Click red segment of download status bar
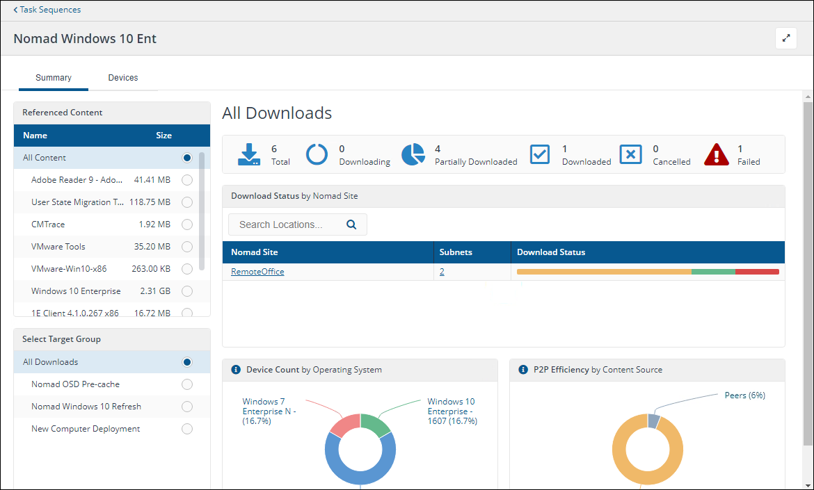Viewport: 814px width, 490px height. point(757,272)
